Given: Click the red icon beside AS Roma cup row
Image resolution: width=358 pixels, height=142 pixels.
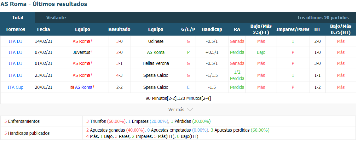Looking at the screenshot, I should point(72,87).
